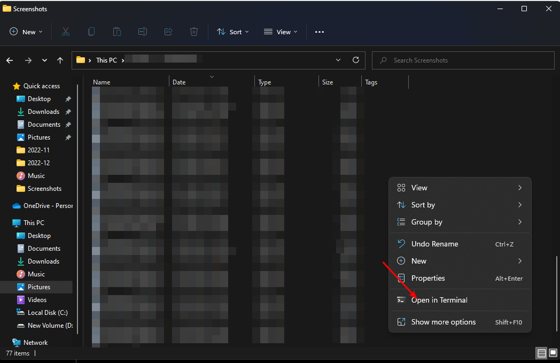
Task: Refresh the current folder view
Action: [x=355, y=60]
